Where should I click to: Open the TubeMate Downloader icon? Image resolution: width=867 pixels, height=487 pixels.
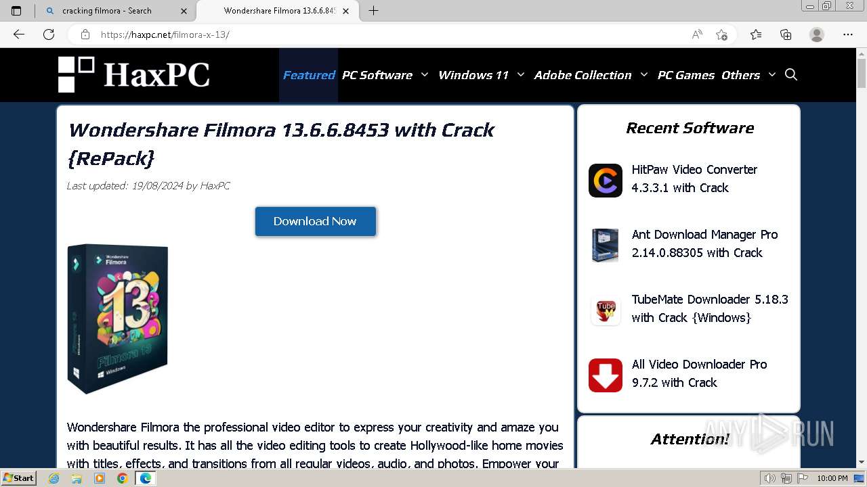(x=606, y=310)
